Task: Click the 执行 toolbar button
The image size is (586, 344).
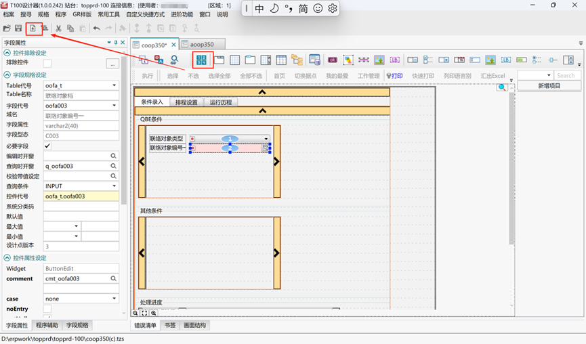Action: click(148, 76)
